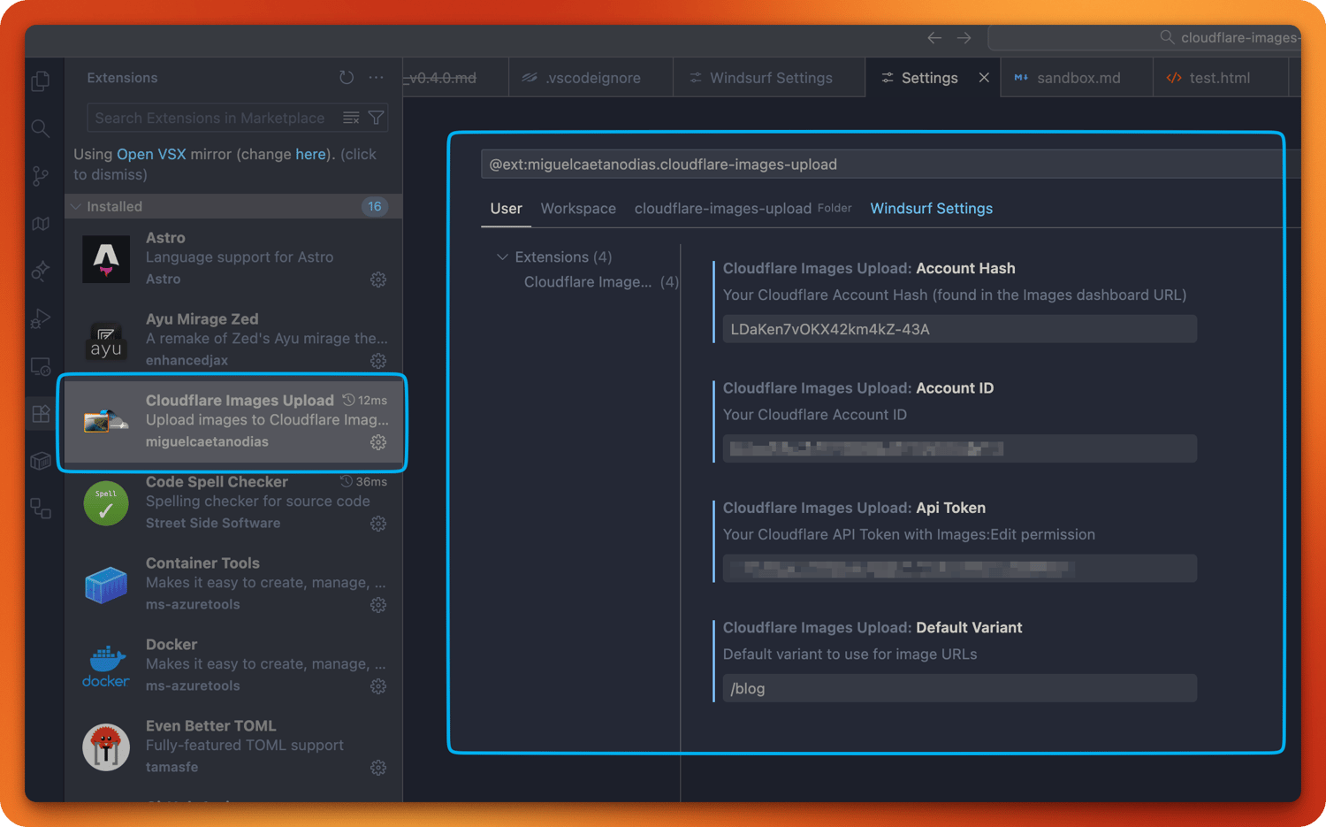Open the manage gear for Code Spell Checker

click(378, 524)
